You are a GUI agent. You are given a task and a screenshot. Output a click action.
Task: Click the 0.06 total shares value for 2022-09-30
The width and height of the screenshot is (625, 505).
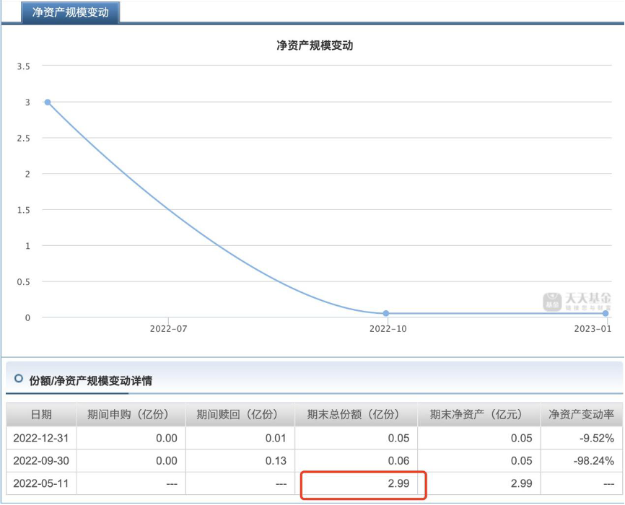tap(398, 461)
